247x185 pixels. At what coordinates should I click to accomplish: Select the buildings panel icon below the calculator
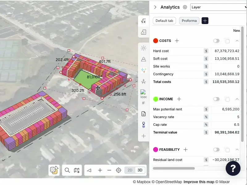tap(143, 32)
